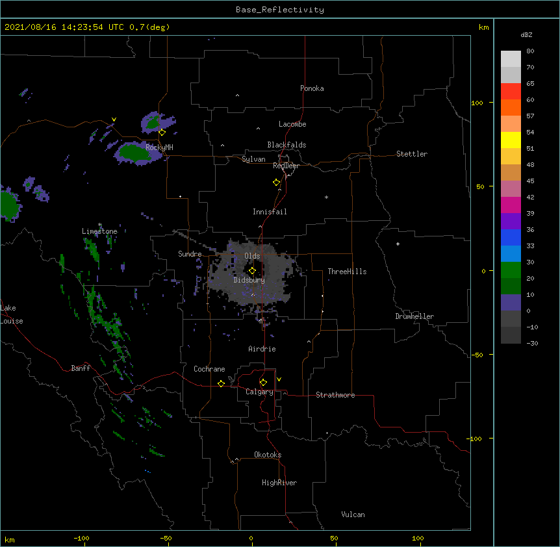Click the Airdrie city label
The image size is (560, 547).
[x=262, y=349]
